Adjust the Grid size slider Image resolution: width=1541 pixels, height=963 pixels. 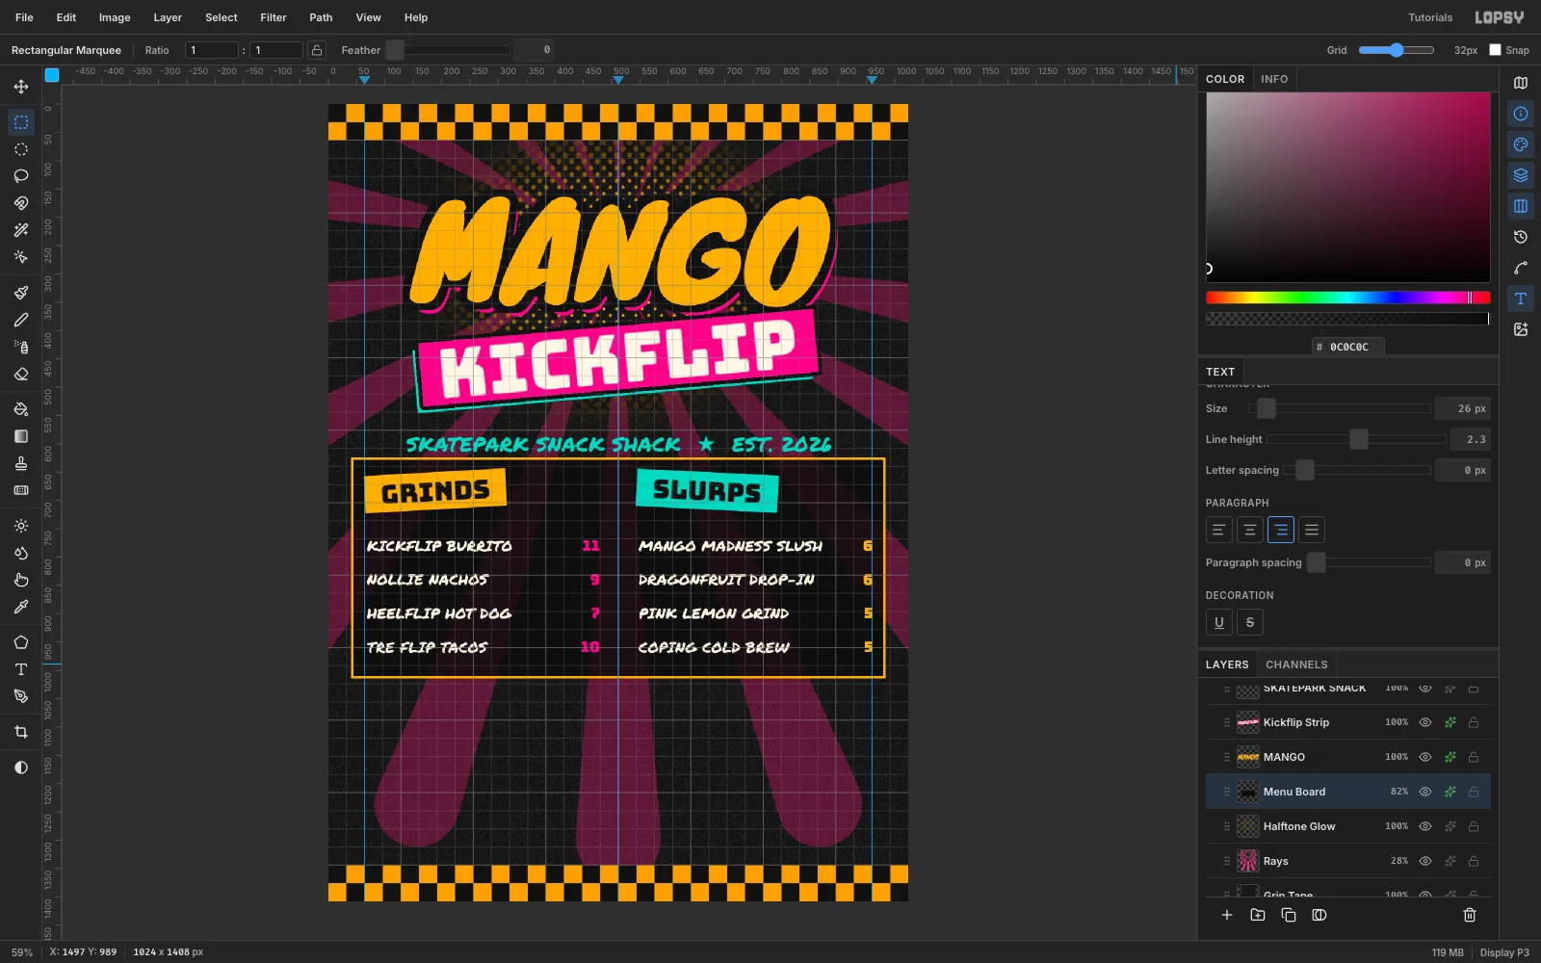tap(1397, 50)
